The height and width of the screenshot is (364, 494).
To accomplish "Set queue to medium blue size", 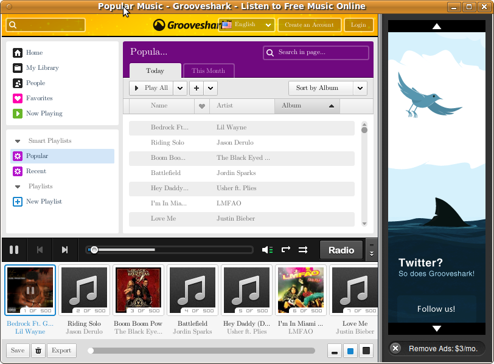I will pos(350,351).
